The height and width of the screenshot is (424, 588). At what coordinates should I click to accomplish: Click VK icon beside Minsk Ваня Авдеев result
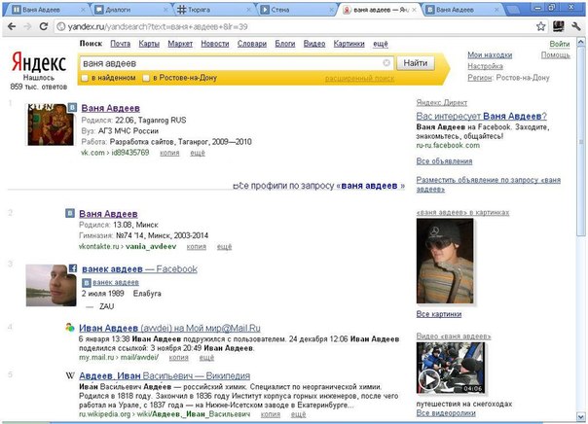70,213
